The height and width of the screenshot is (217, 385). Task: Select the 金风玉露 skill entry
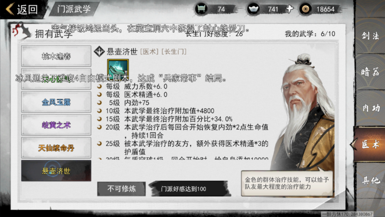[56, 102]
